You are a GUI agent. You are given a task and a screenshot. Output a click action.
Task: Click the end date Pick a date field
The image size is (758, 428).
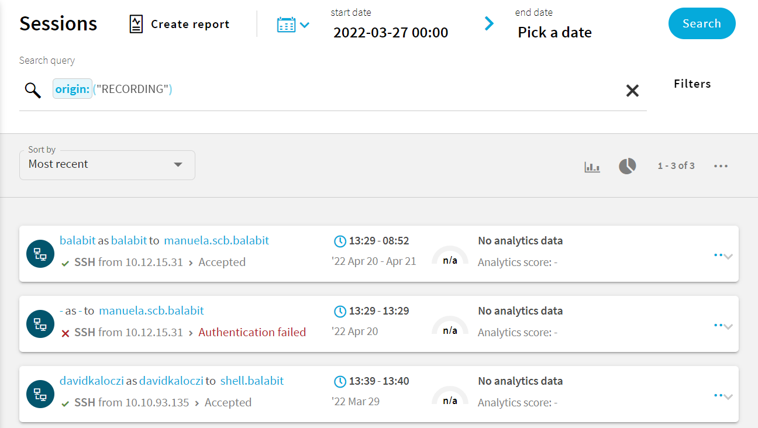click(x=554, y=32)
